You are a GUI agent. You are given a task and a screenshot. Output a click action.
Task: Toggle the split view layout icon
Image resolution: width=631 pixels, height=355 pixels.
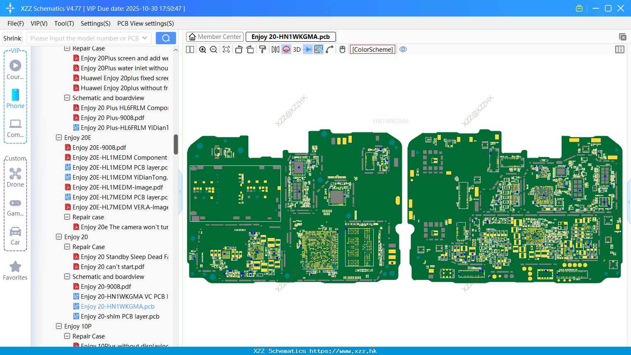pyautogui.click(x=190, y=50)
